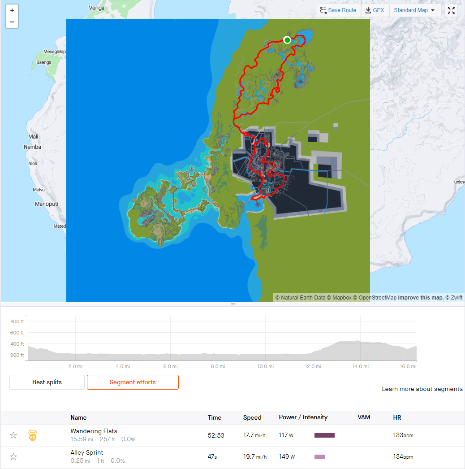Zoom out on the map
The height and width of the screenshot is (469, 465).
point(12,22)
